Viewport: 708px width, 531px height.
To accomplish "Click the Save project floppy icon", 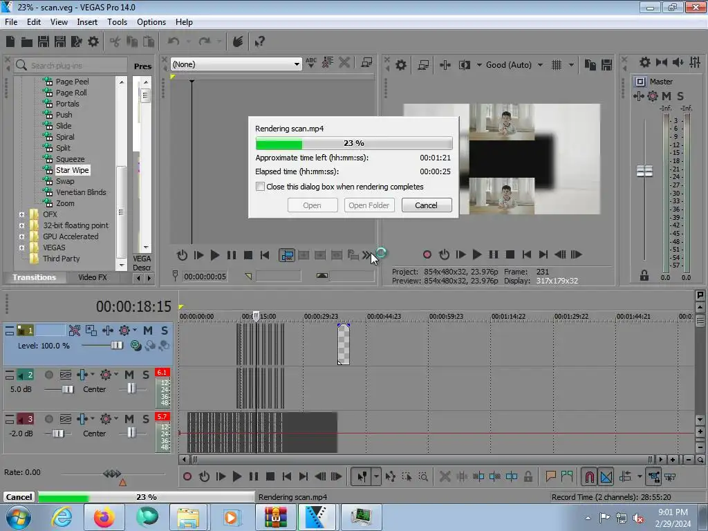I will [44, 41].
